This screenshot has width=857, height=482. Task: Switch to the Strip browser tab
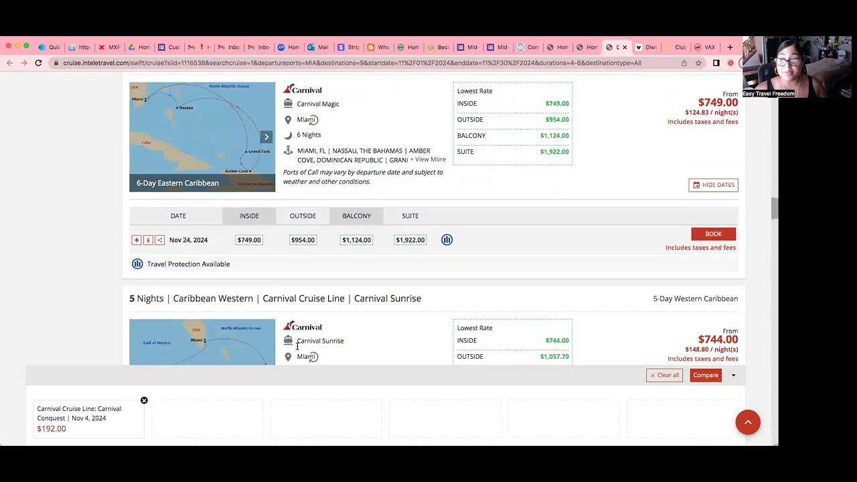[348, 47]
